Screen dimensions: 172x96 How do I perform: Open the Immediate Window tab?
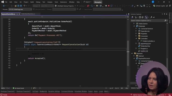pos(81,91)
